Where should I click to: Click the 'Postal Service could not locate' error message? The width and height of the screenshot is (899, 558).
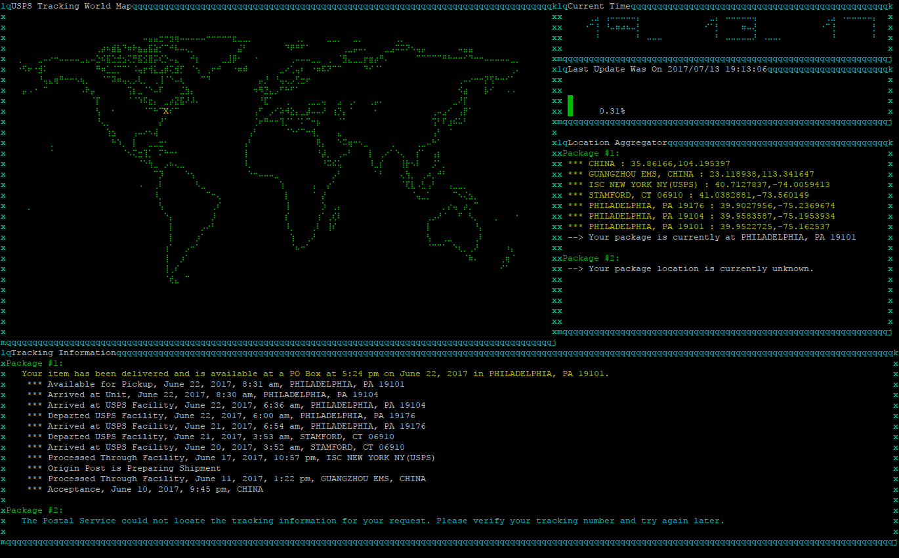tap(373, 521)
